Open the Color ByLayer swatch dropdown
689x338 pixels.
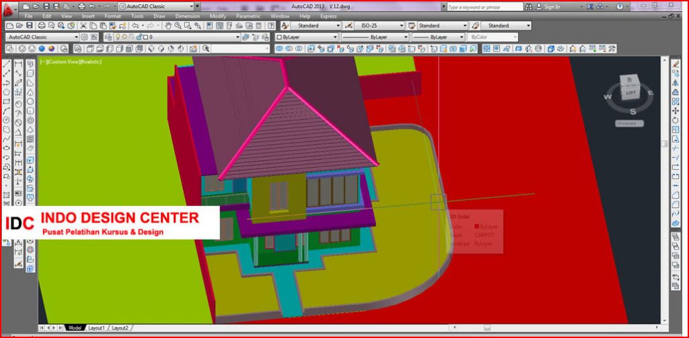click(306, 37)
